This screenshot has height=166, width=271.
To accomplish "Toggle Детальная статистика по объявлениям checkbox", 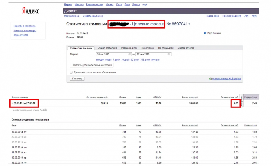I will tap(71, 72).
